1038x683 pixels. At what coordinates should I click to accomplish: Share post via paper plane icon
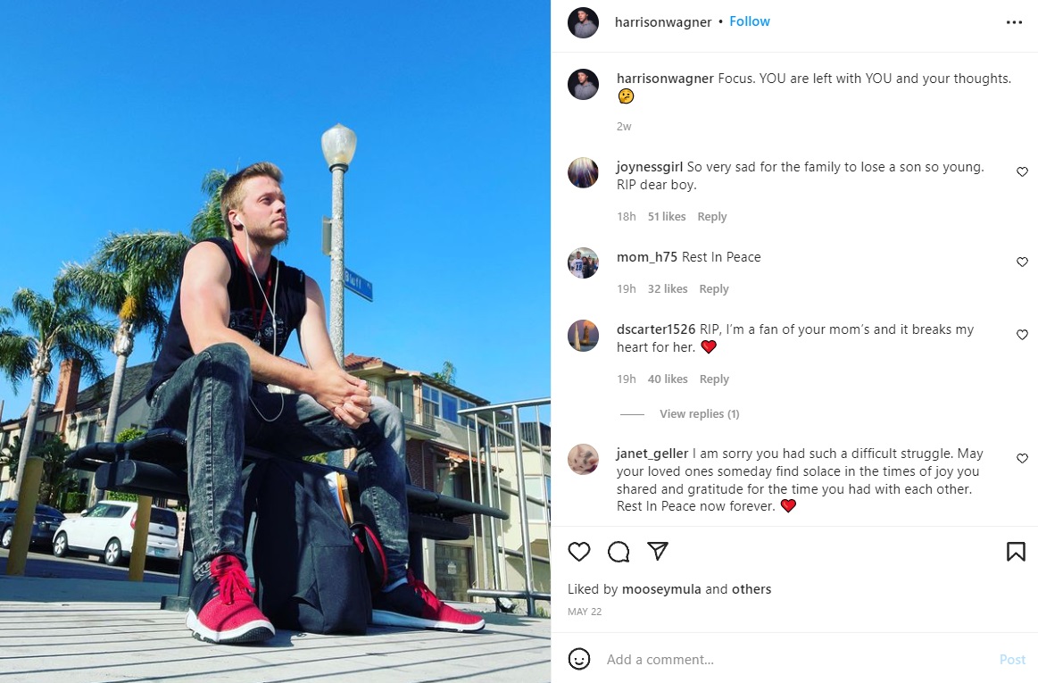(x=658, y=551)
